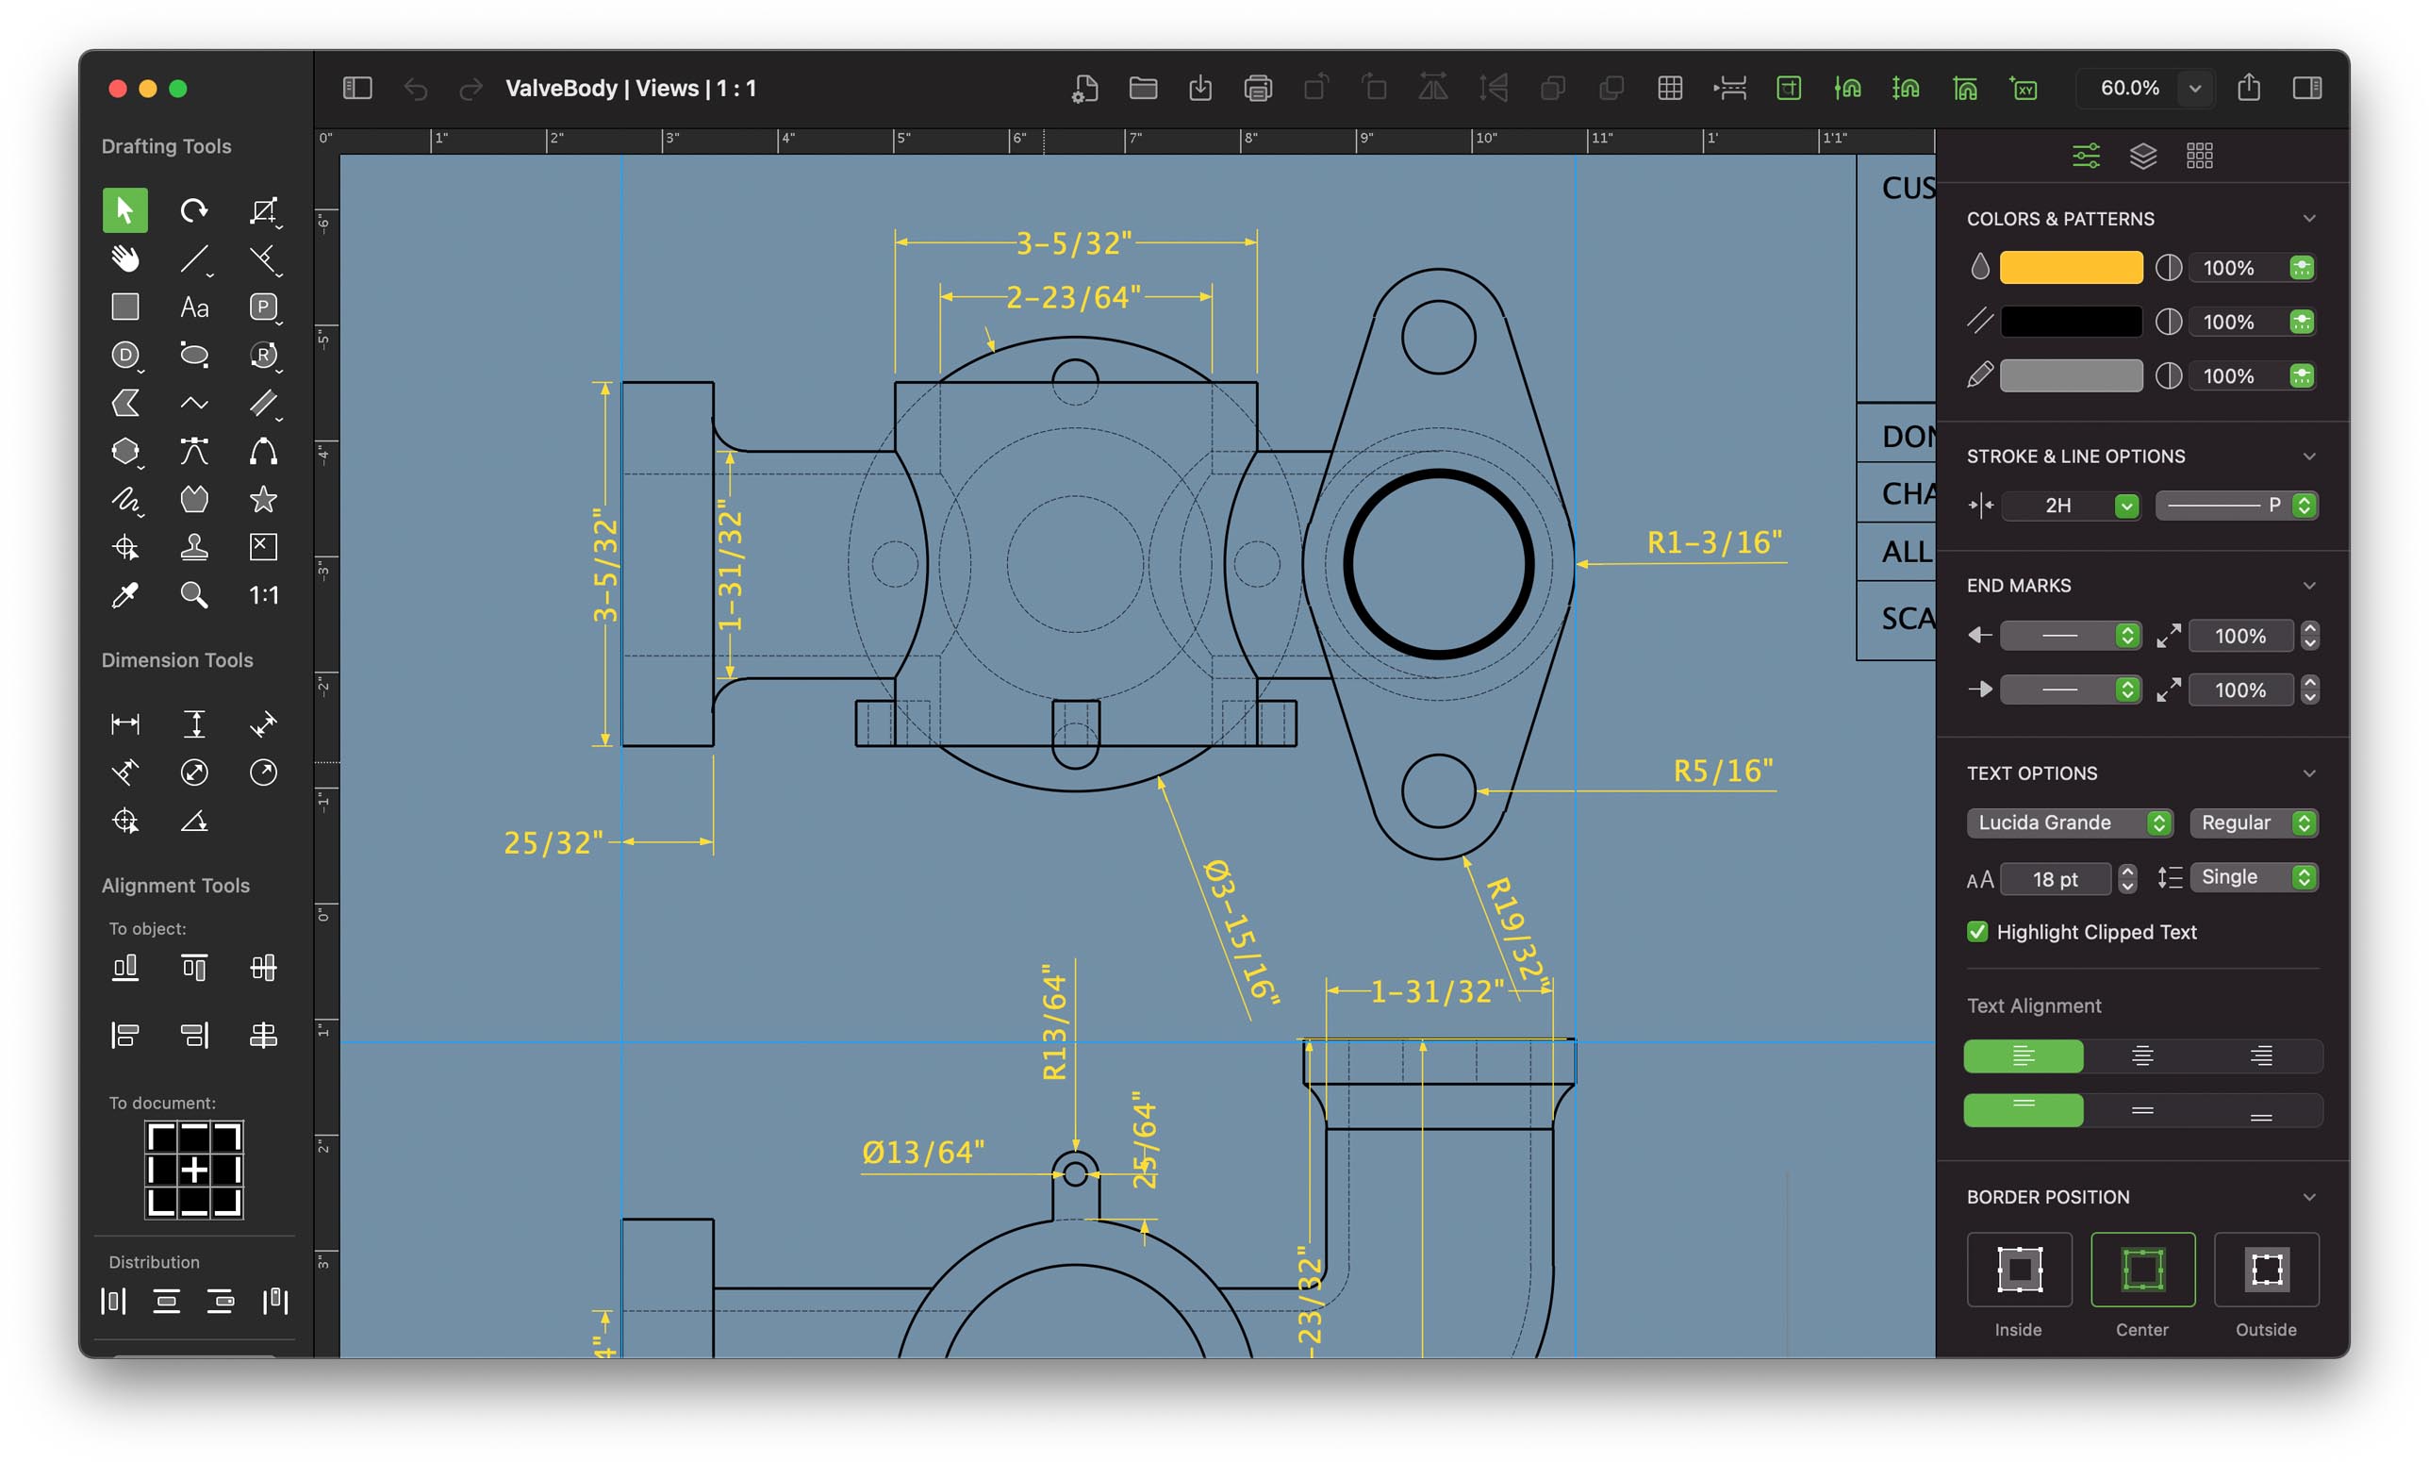Click the font size 18pt input field

(2056, 877)
